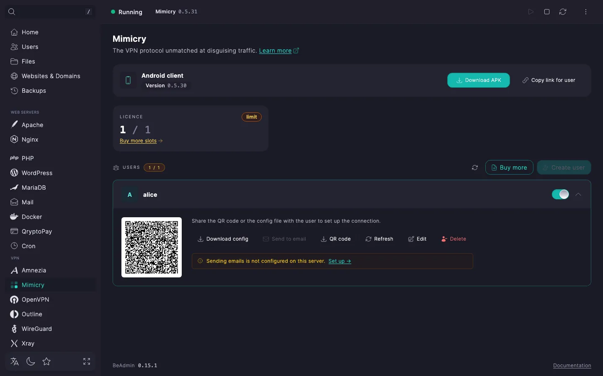This screenshot has height=376, width=603.
Task: Click the Amnezia VPN icon
Action: [14, 270]
